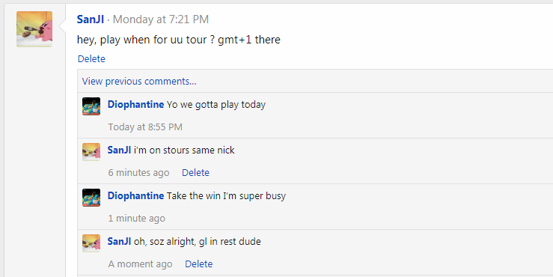Click the A moment ago timestamp

click(140, 264)
